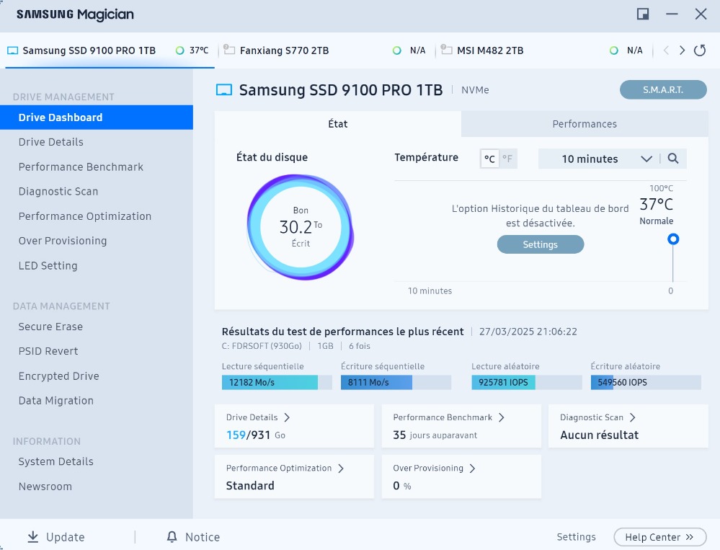Click the temperature history search magnifier icon
Screen dimensions: 720x550
(x=672, y=159)
